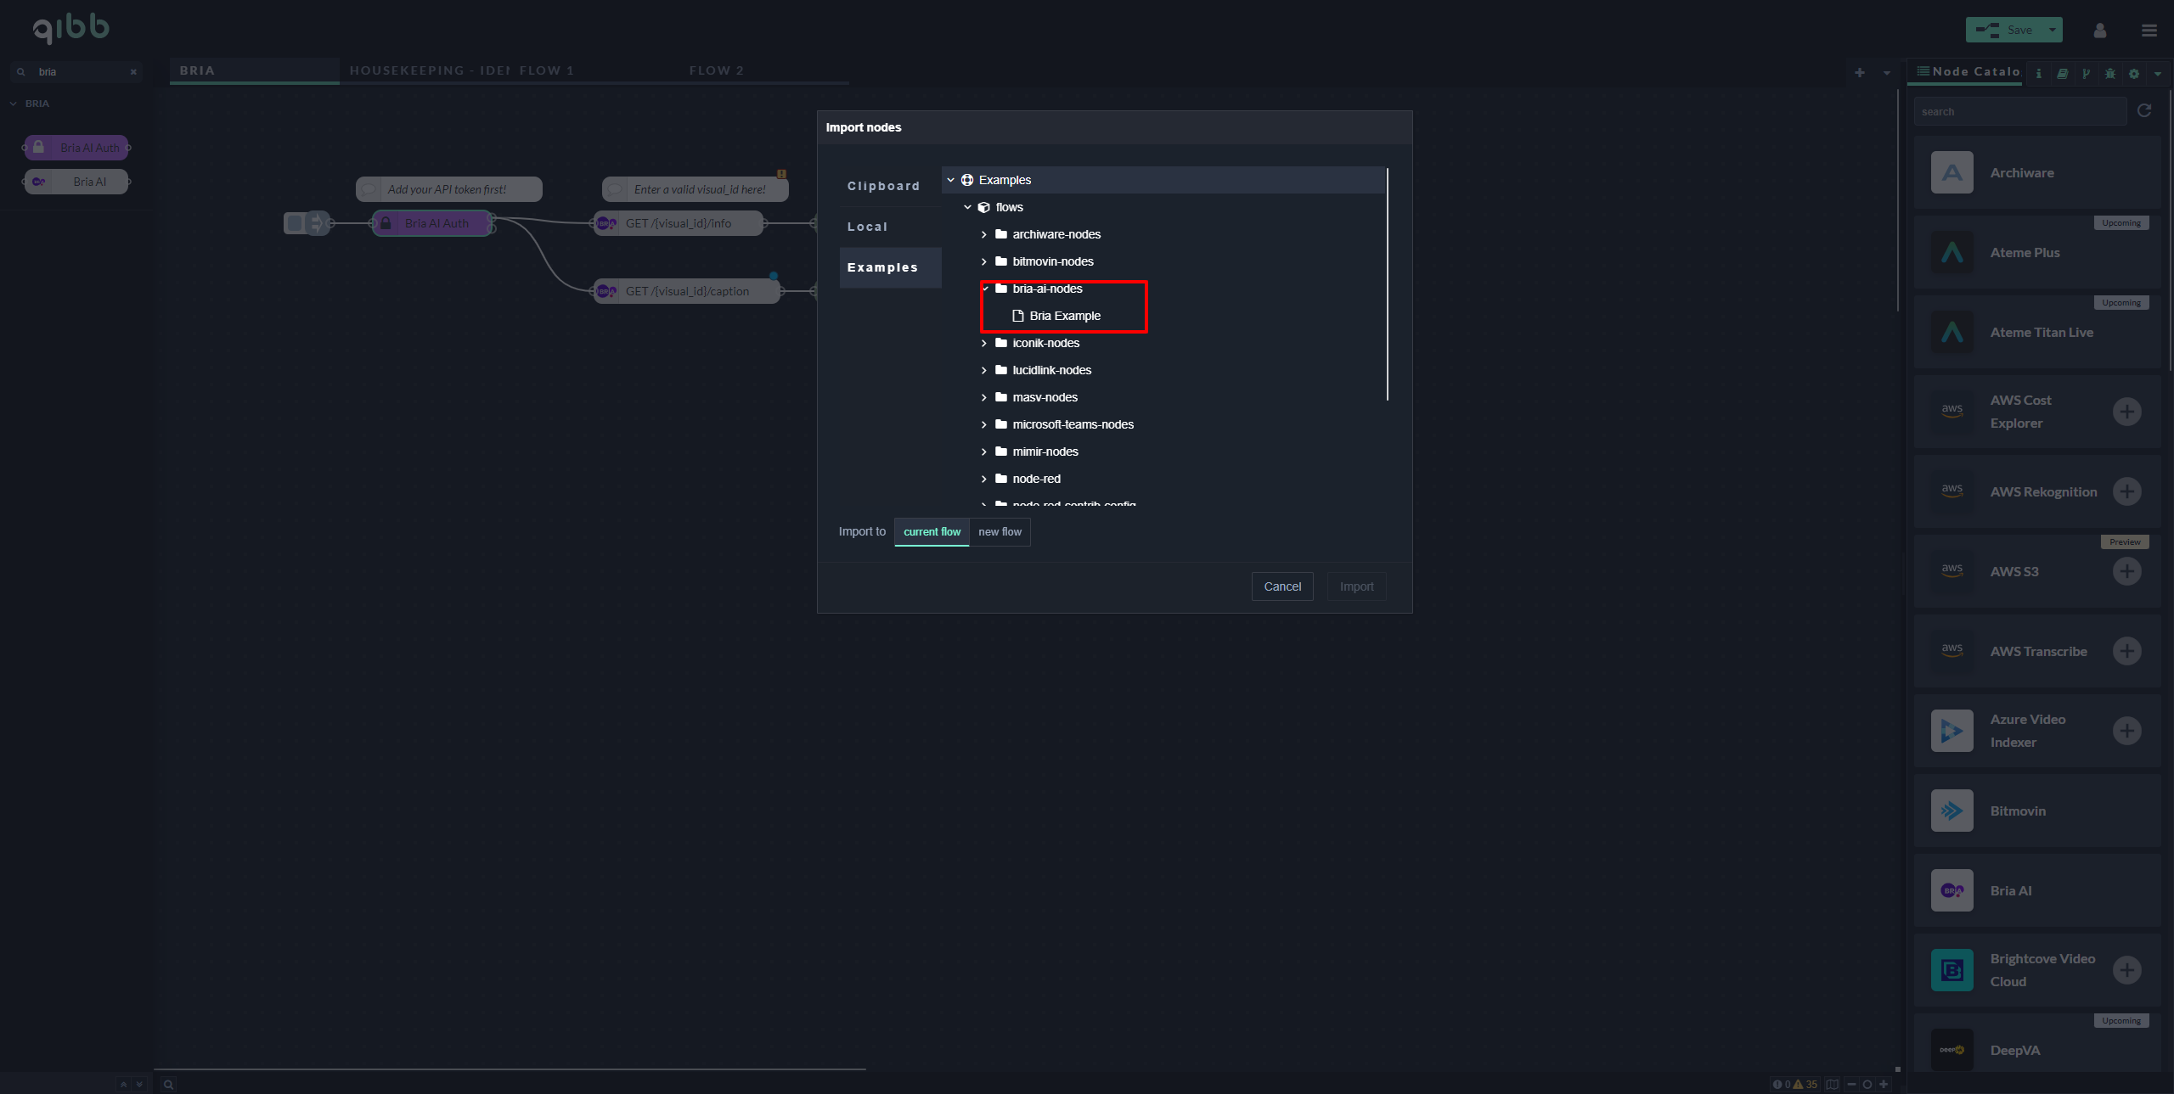Expand the archiware-nodes folder
2174x1094 pixels.
pyautogui.click(x=984, y=234)
